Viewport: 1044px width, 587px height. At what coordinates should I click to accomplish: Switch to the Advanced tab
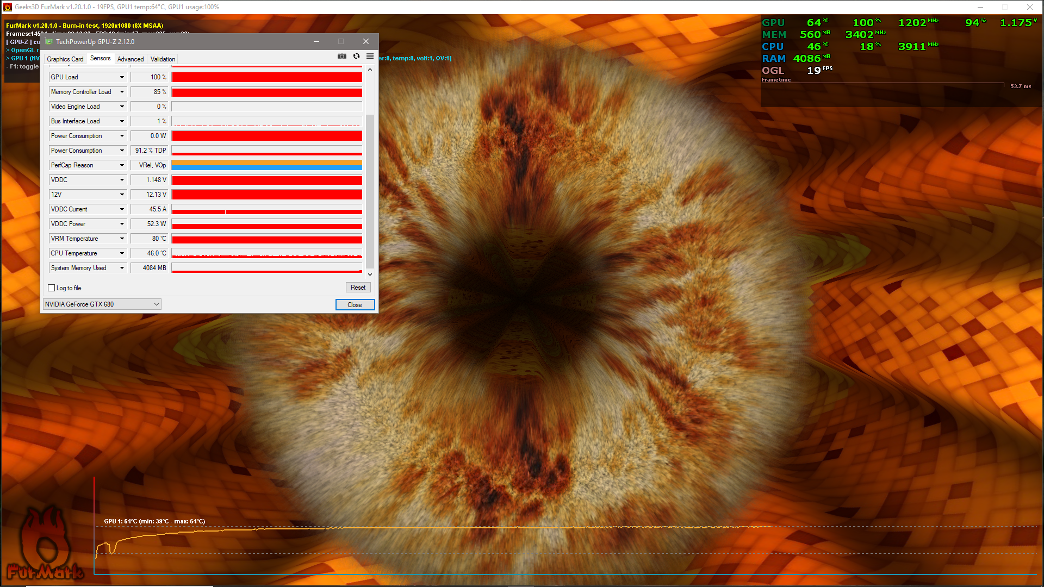click(130, 59)
